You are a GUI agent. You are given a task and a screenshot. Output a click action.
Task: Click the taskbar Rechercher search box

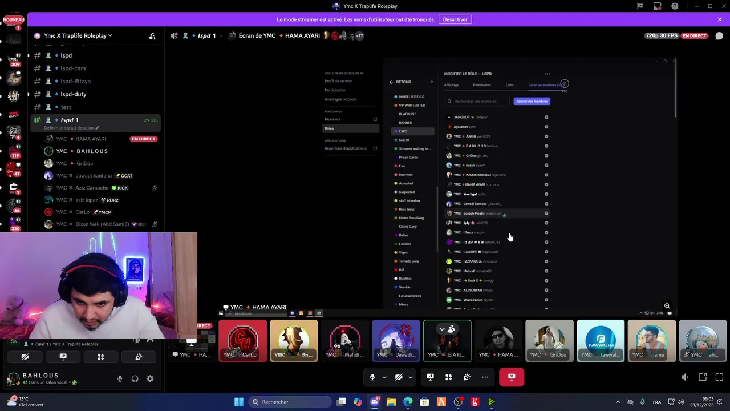coord(289,402)
